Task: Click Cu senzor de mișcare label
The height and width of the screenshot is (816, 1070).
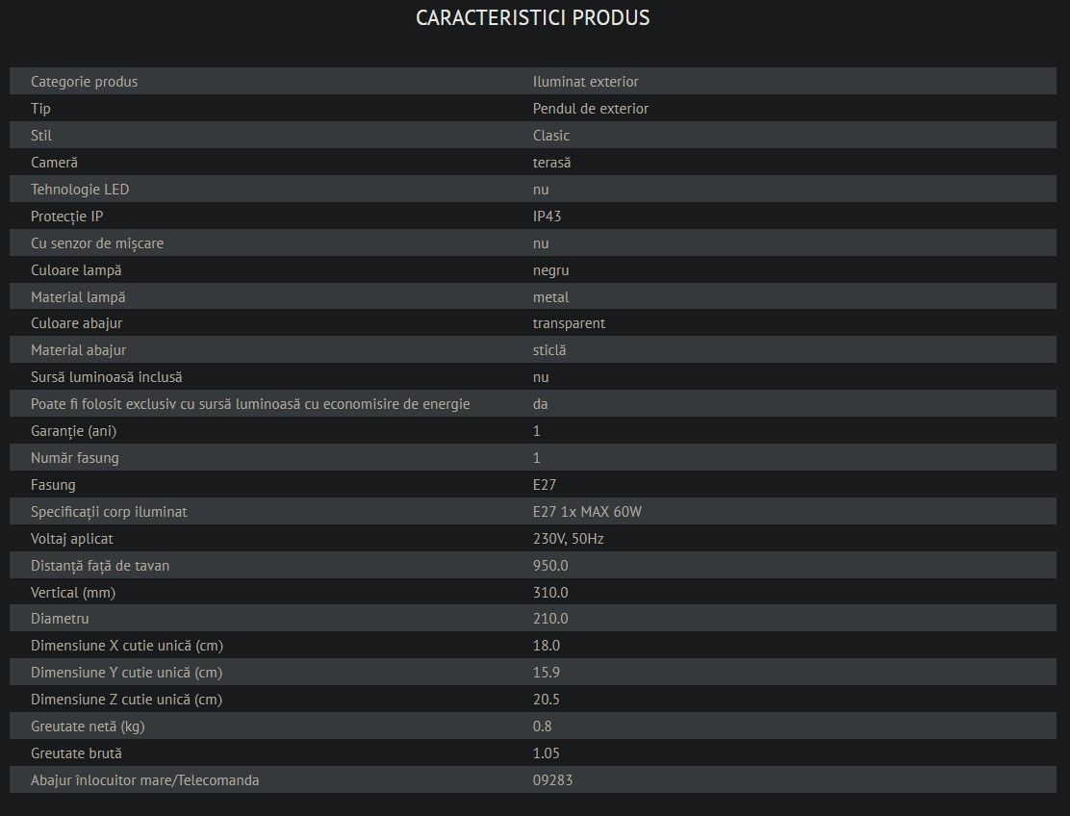Action: [97, 243]
